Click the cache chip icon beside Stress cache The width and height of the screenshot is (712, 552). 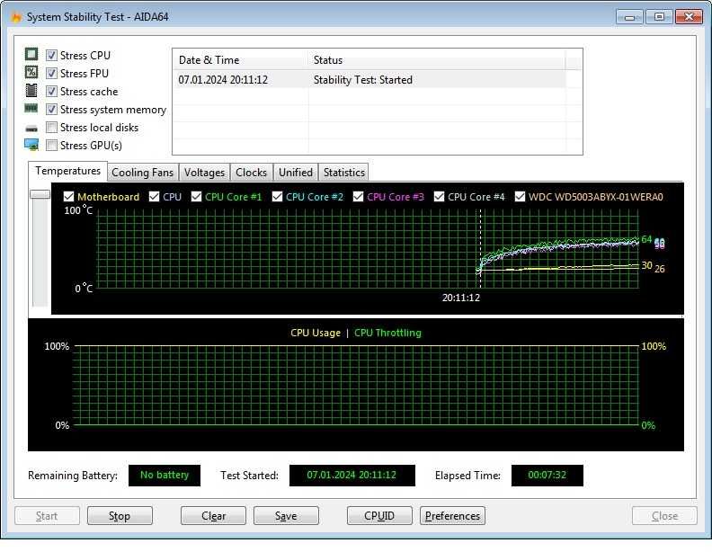(x=31, y=90)
